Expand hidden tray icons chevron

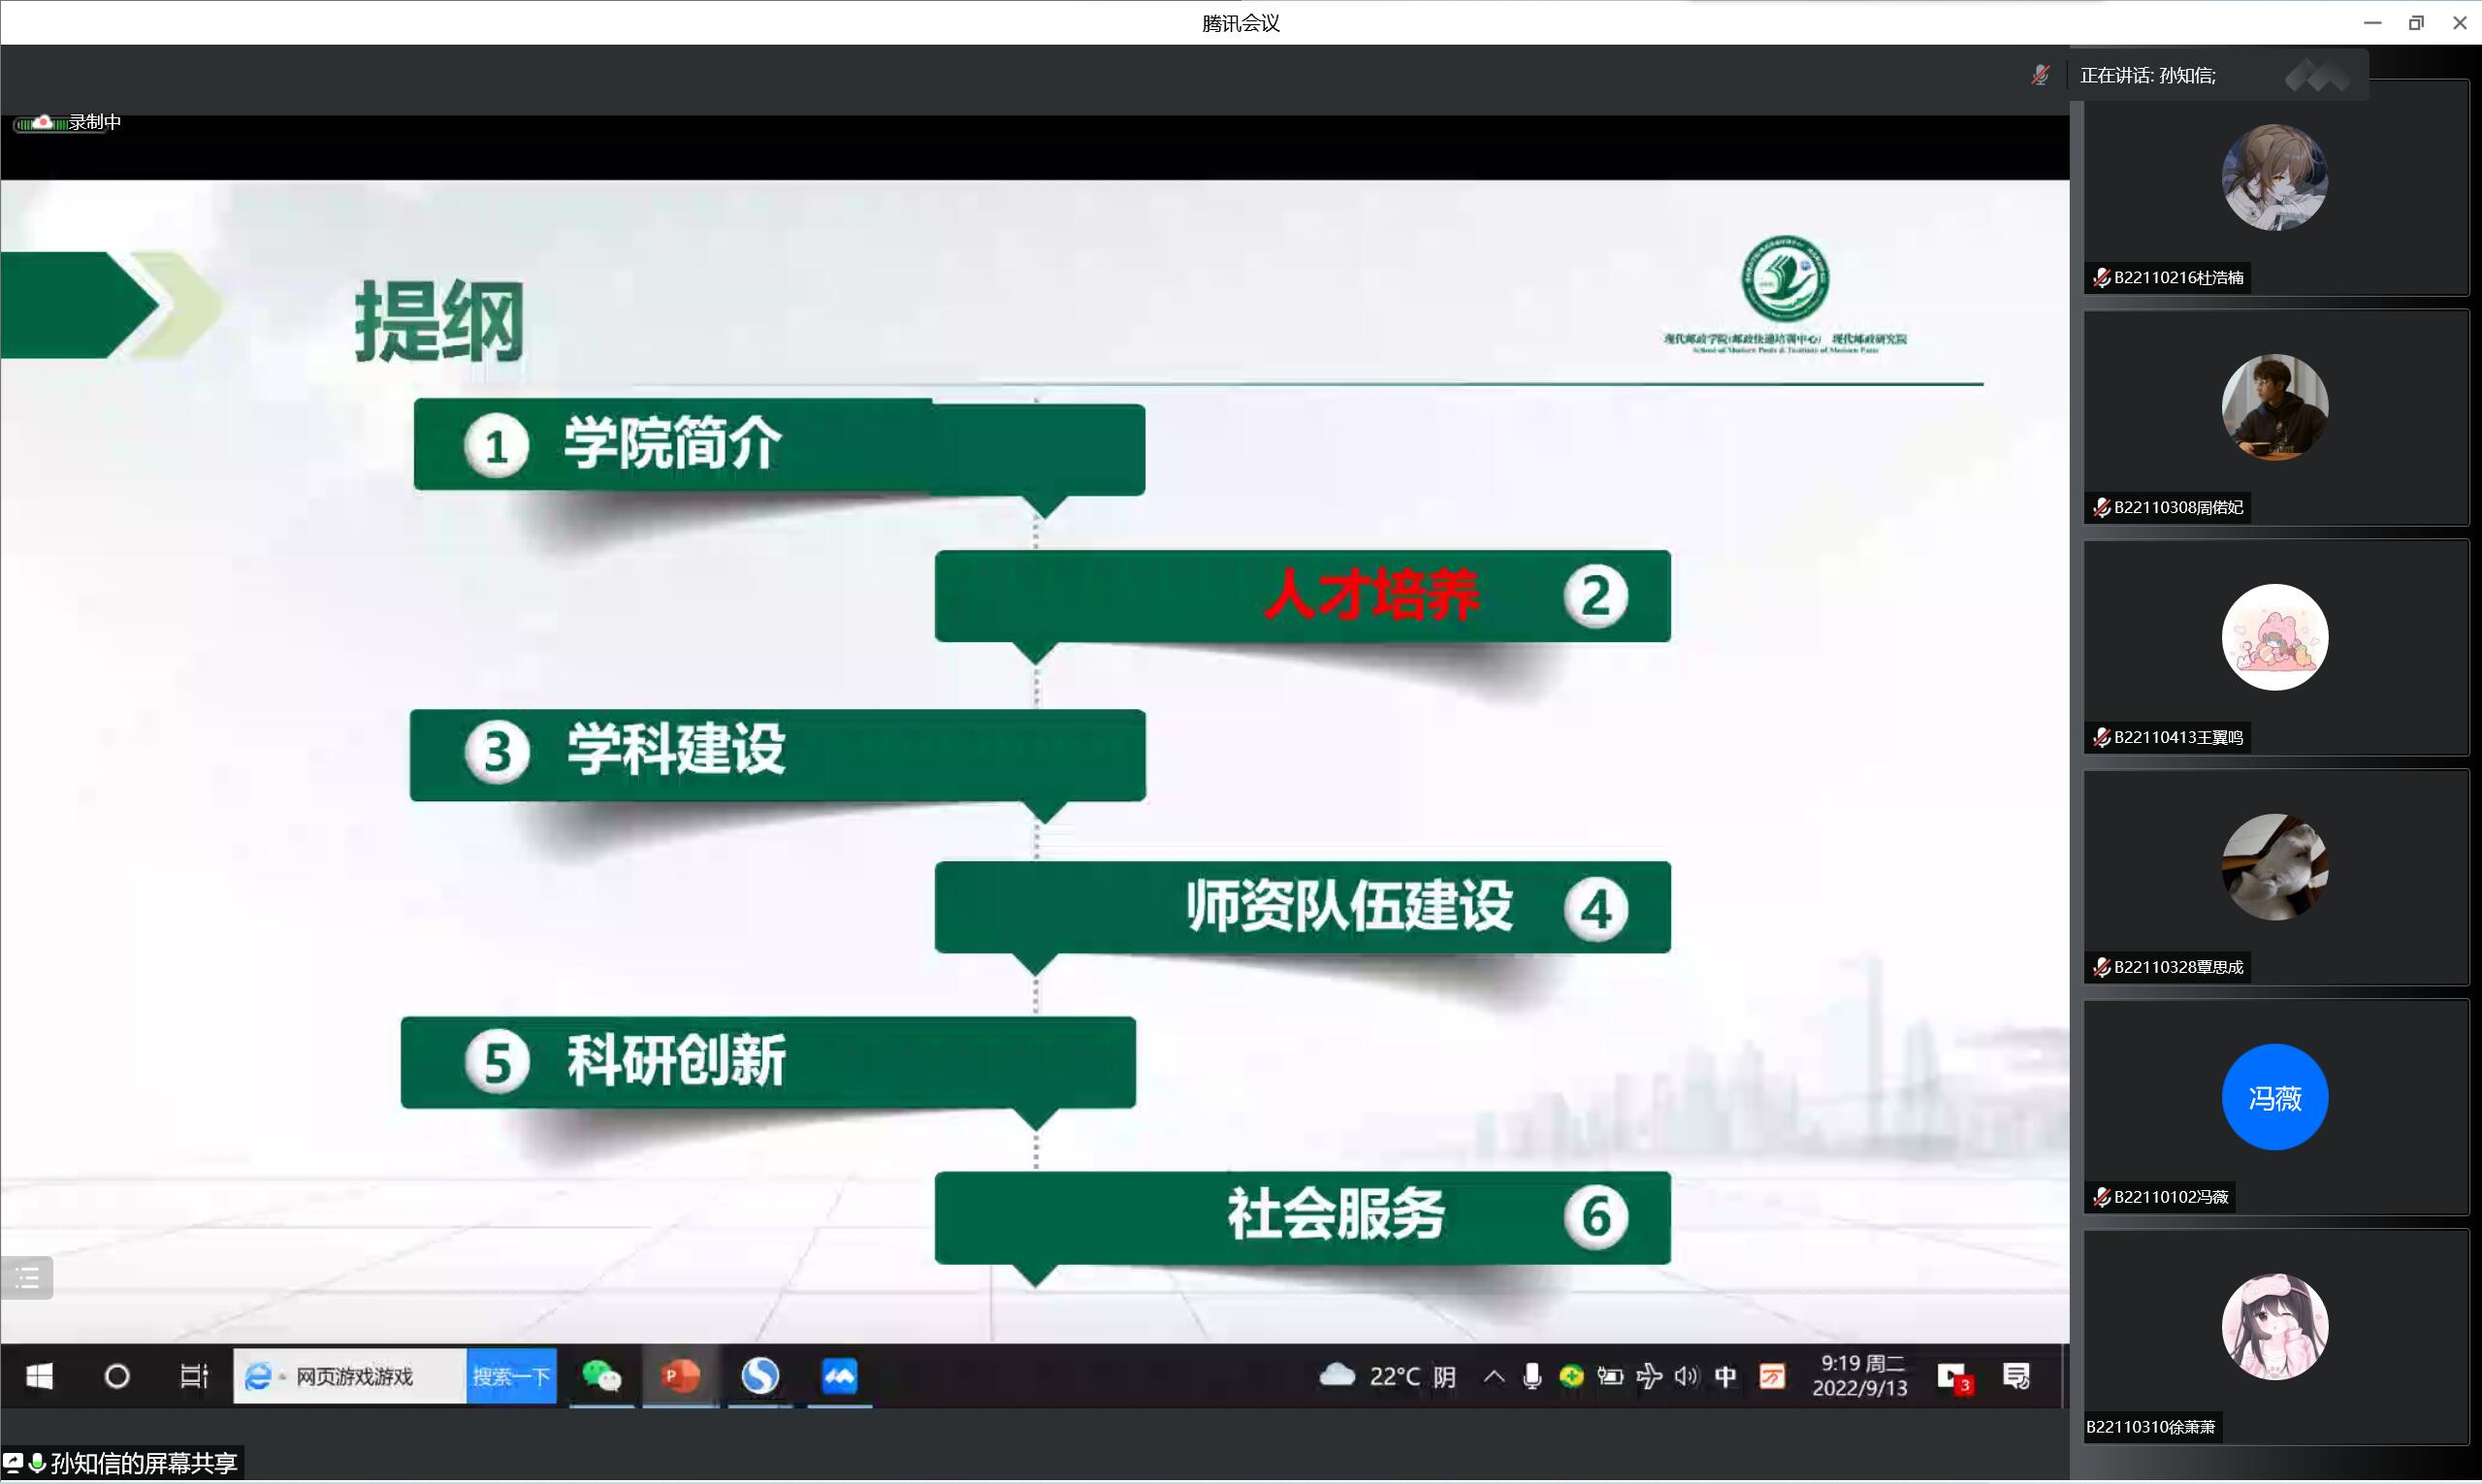[1493, 1377]
